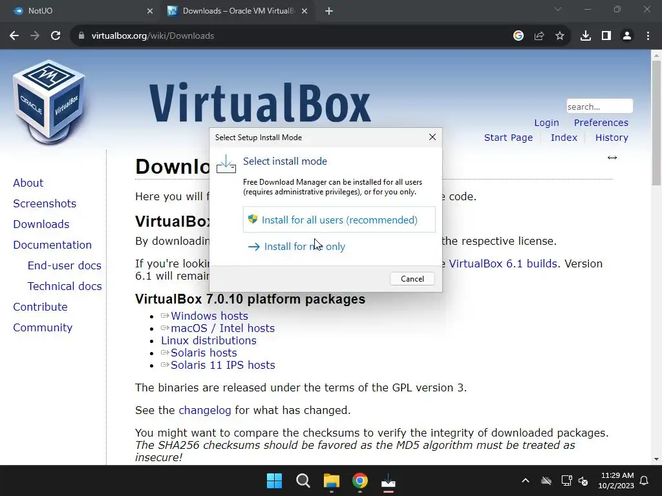Viewport: 662px width, 496px height.
Task: Download the Solaris hosts package
Action: click(204, 353)
